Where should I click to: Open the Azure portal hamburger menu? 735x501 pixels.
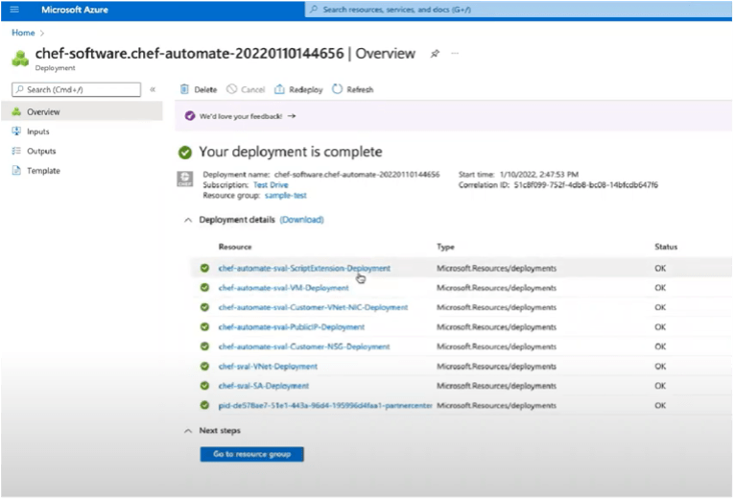(14, 10)
